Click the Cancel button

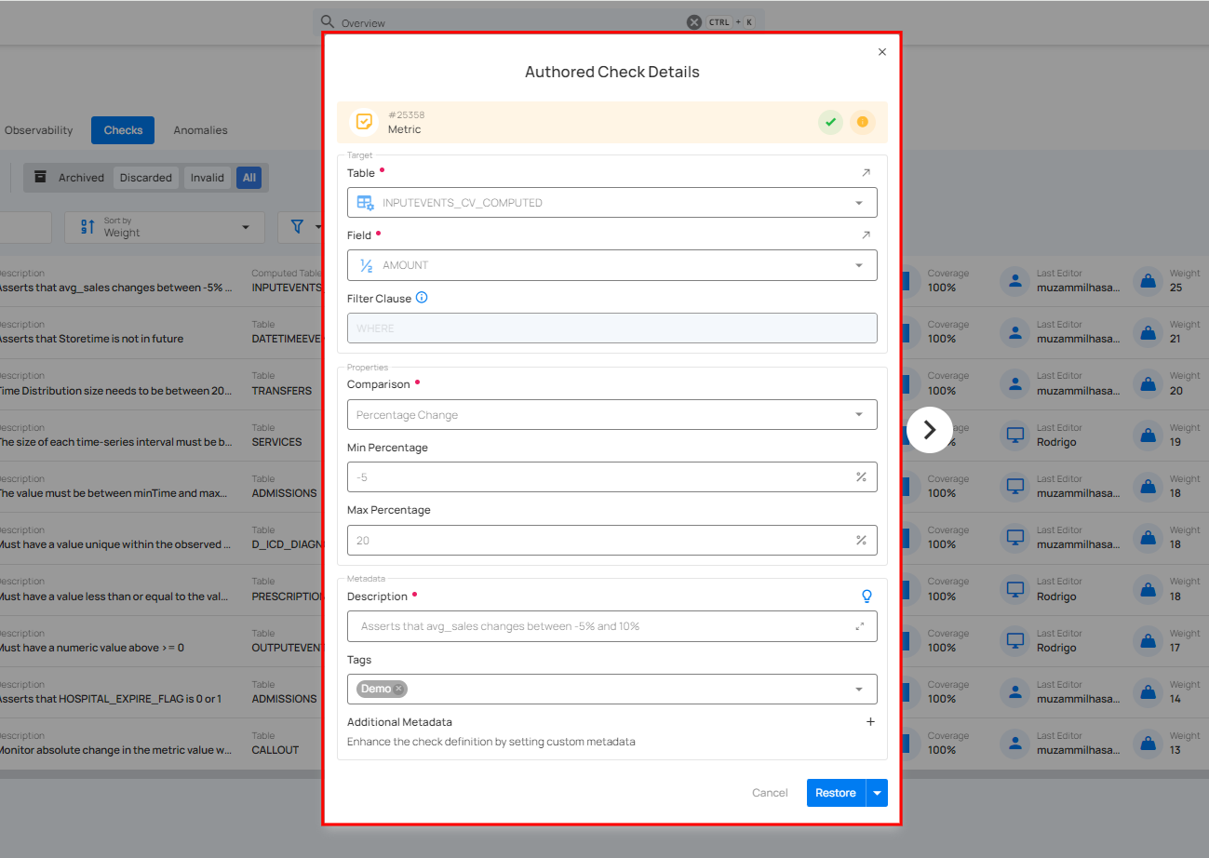770,793
